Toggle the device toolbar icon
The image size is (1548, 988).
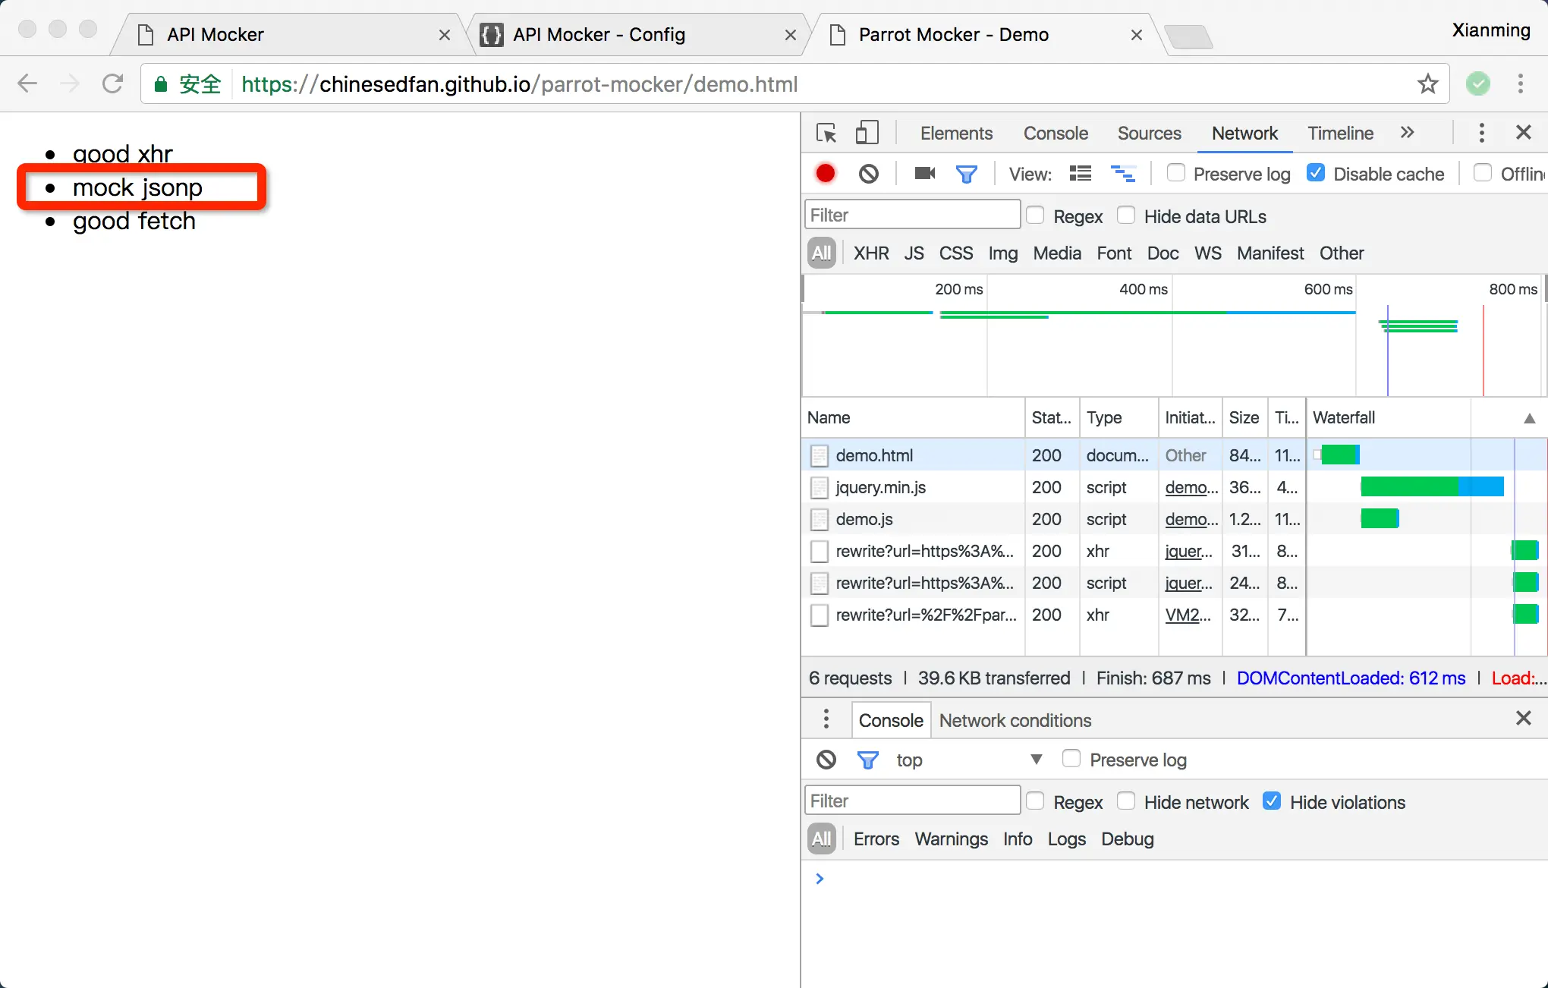click(x=867, y=133)
